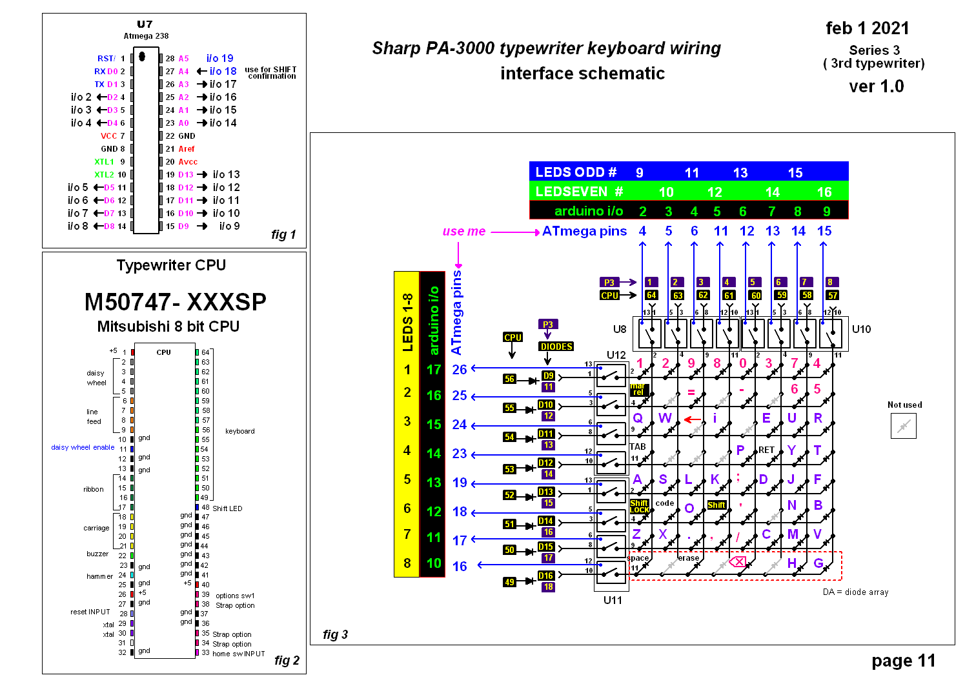Screen dimensions: 965x684
Task: Click the D9 diode label box
Action: (548, 376)
